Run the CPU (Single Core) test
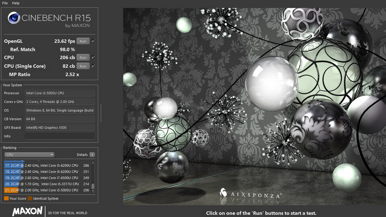Screen dimensions: 386x217 coord(83,66)
